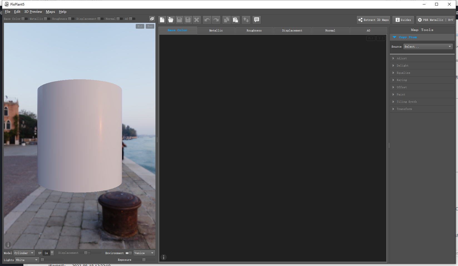Click the New project page icon
The image size is (458, 266).
click(x=162, y=20)
